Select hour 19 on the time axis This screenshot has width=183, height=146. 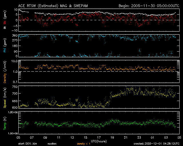[112, 137]
